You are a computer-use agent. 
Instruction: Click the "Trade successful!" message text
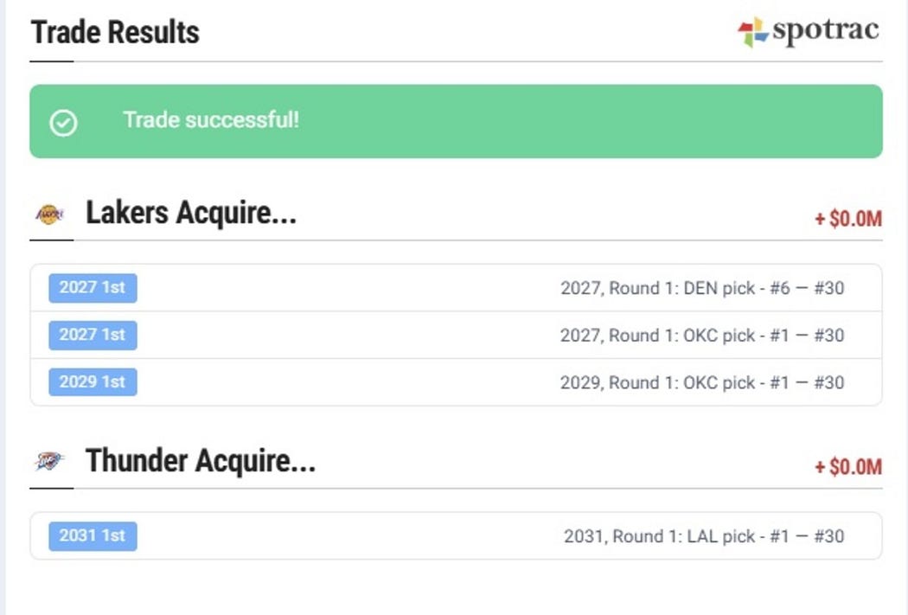coord(211,119)
